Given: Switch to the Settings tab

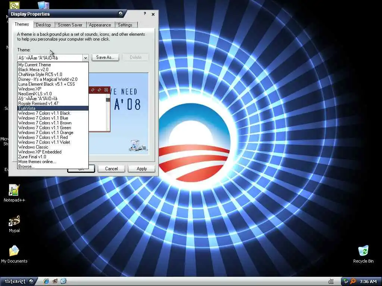Looking at the screenshot, I should coord(125,25).
